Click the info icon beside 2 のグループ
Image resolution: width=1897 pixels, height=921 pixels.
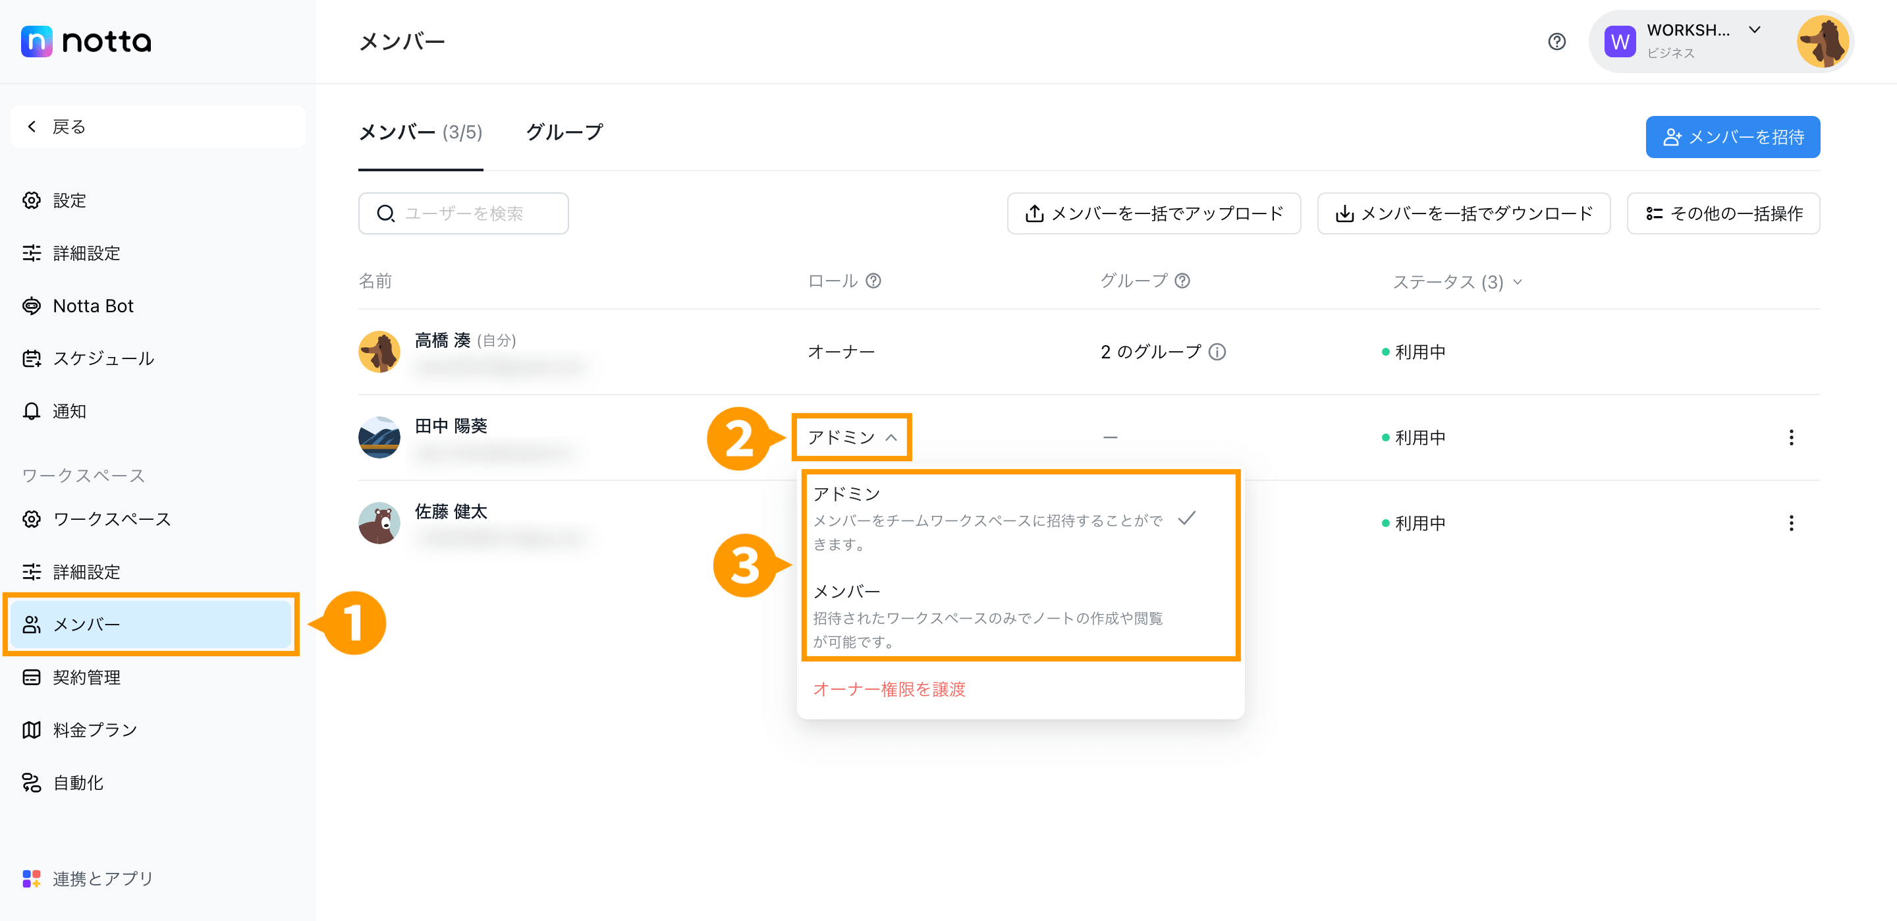1217,351
